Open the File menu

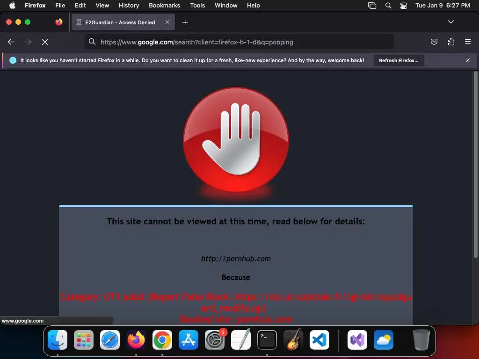coord(60,5)
